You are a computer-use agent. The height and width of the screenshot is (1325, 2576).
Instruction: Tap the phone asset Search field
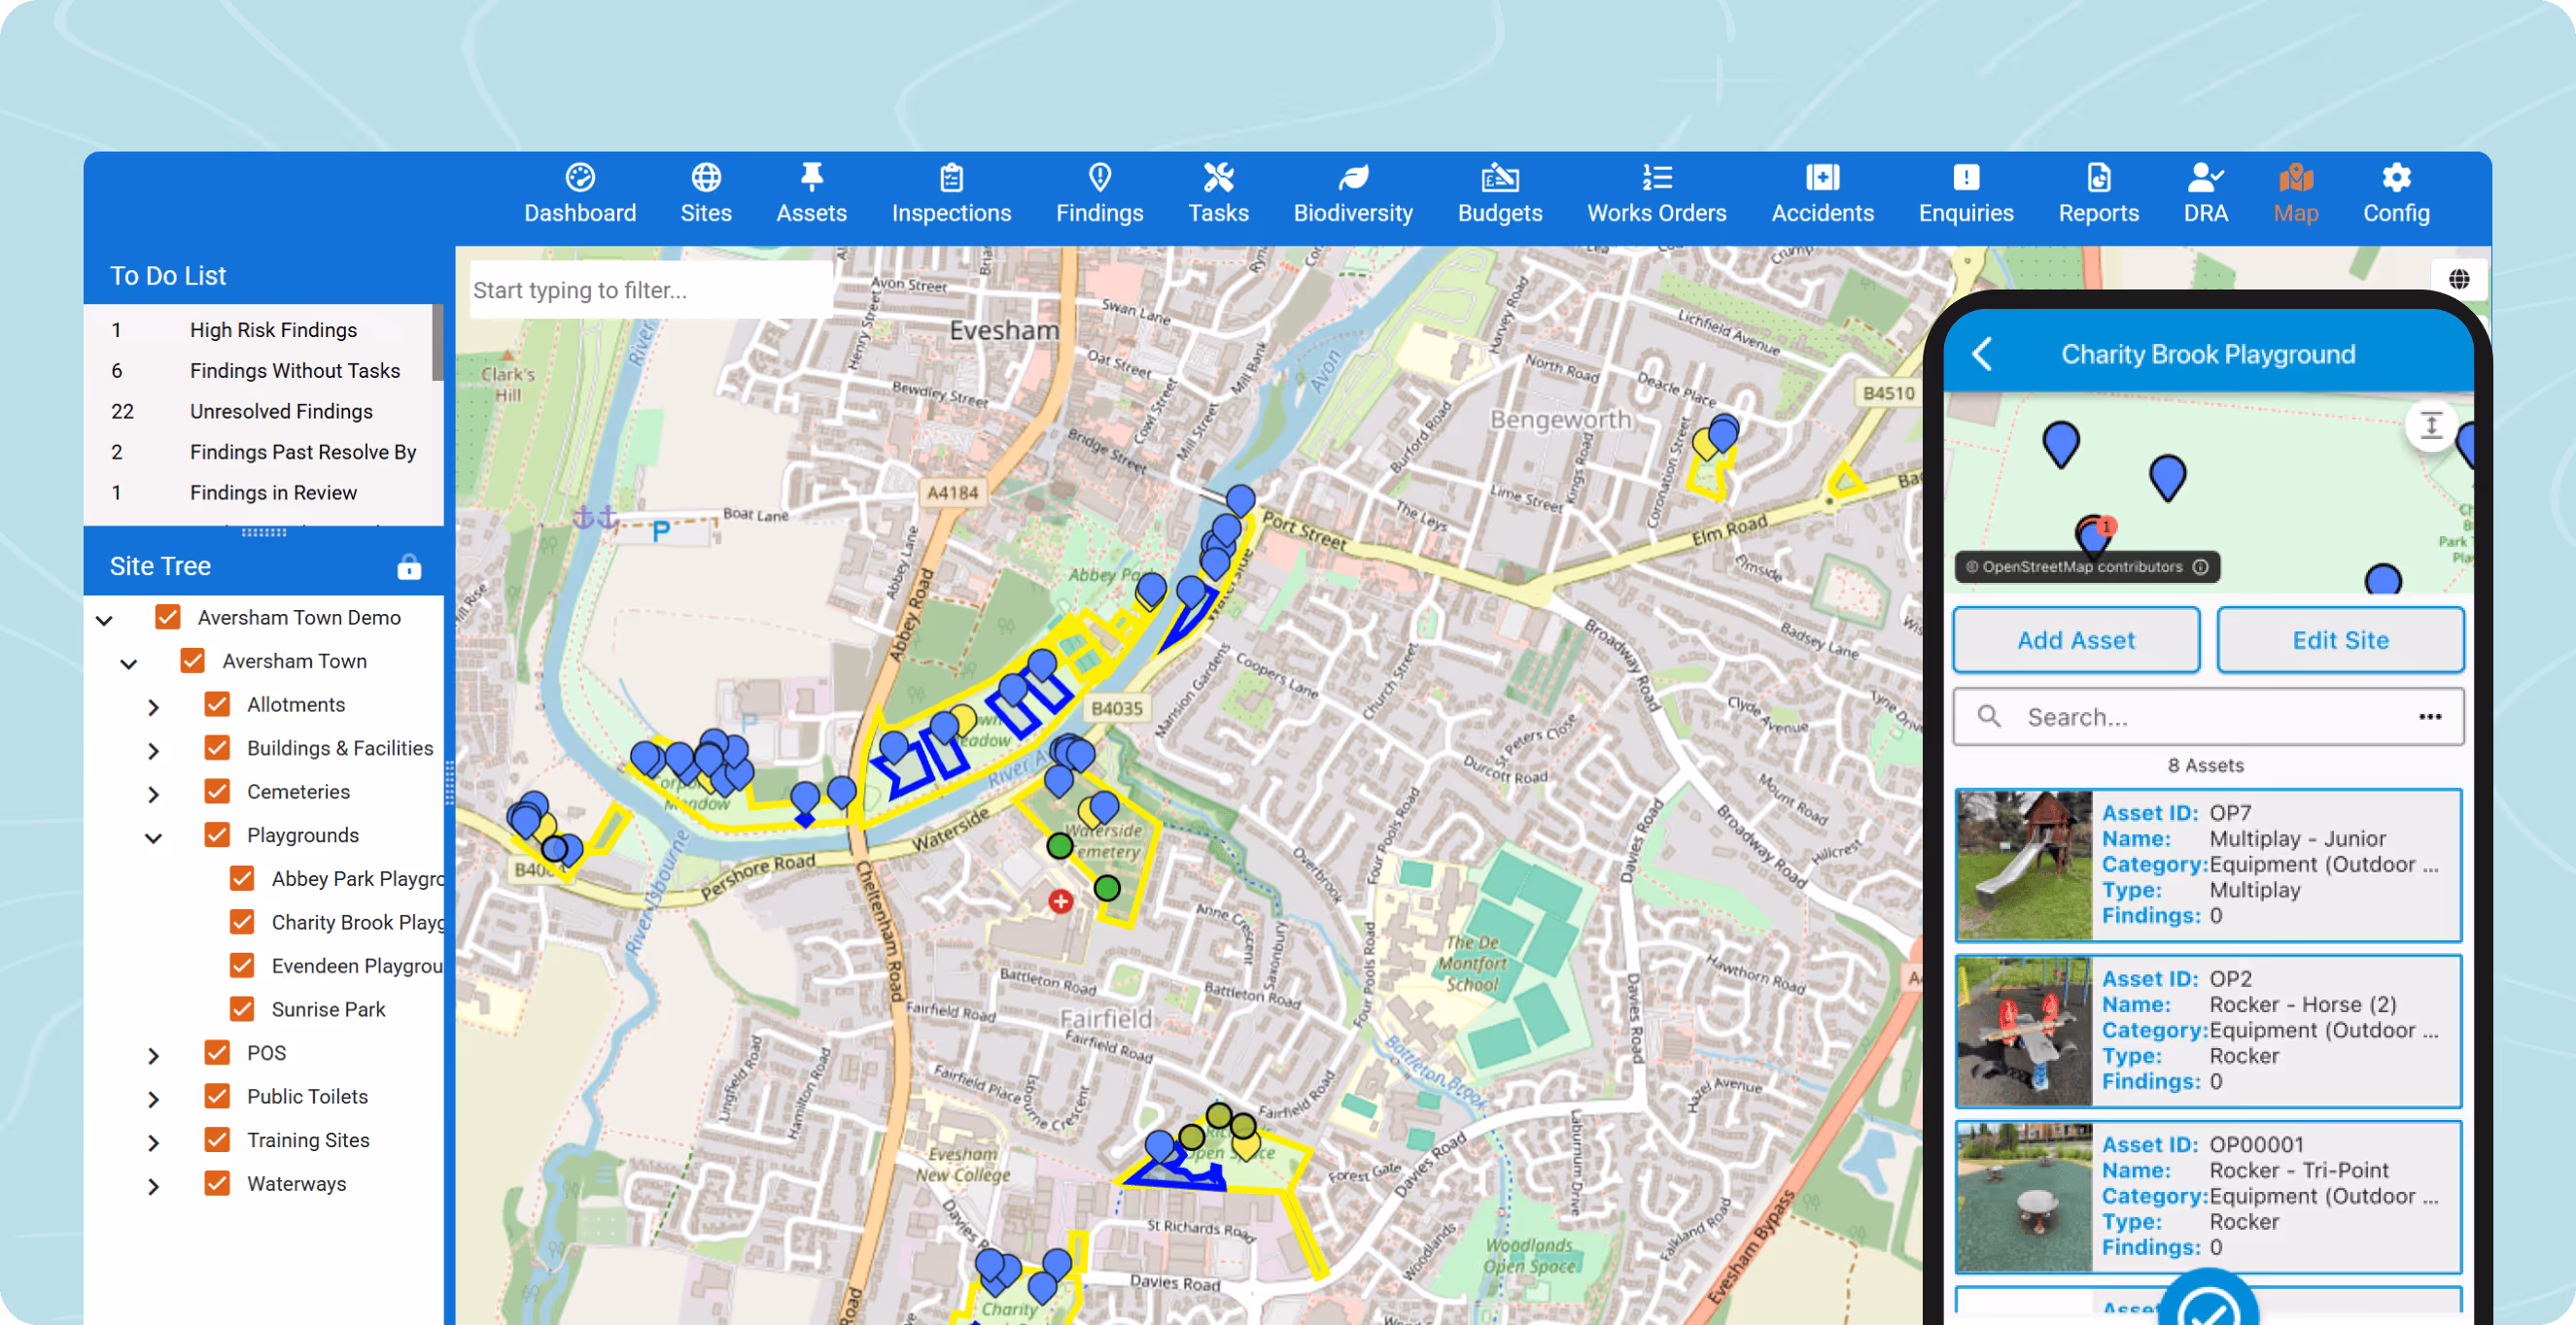(2208, 717)
